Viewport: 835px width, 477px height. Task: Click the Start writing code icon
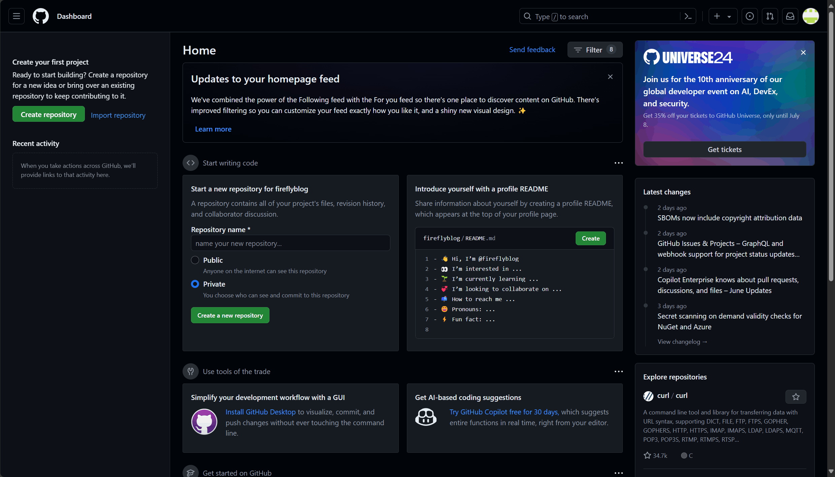tap(191, 163)
